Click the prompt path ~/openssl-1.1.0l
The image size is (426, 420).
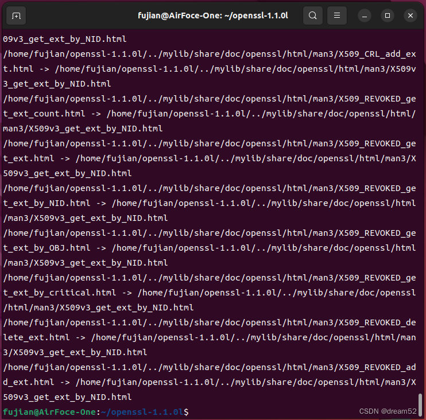click(142, 412)
